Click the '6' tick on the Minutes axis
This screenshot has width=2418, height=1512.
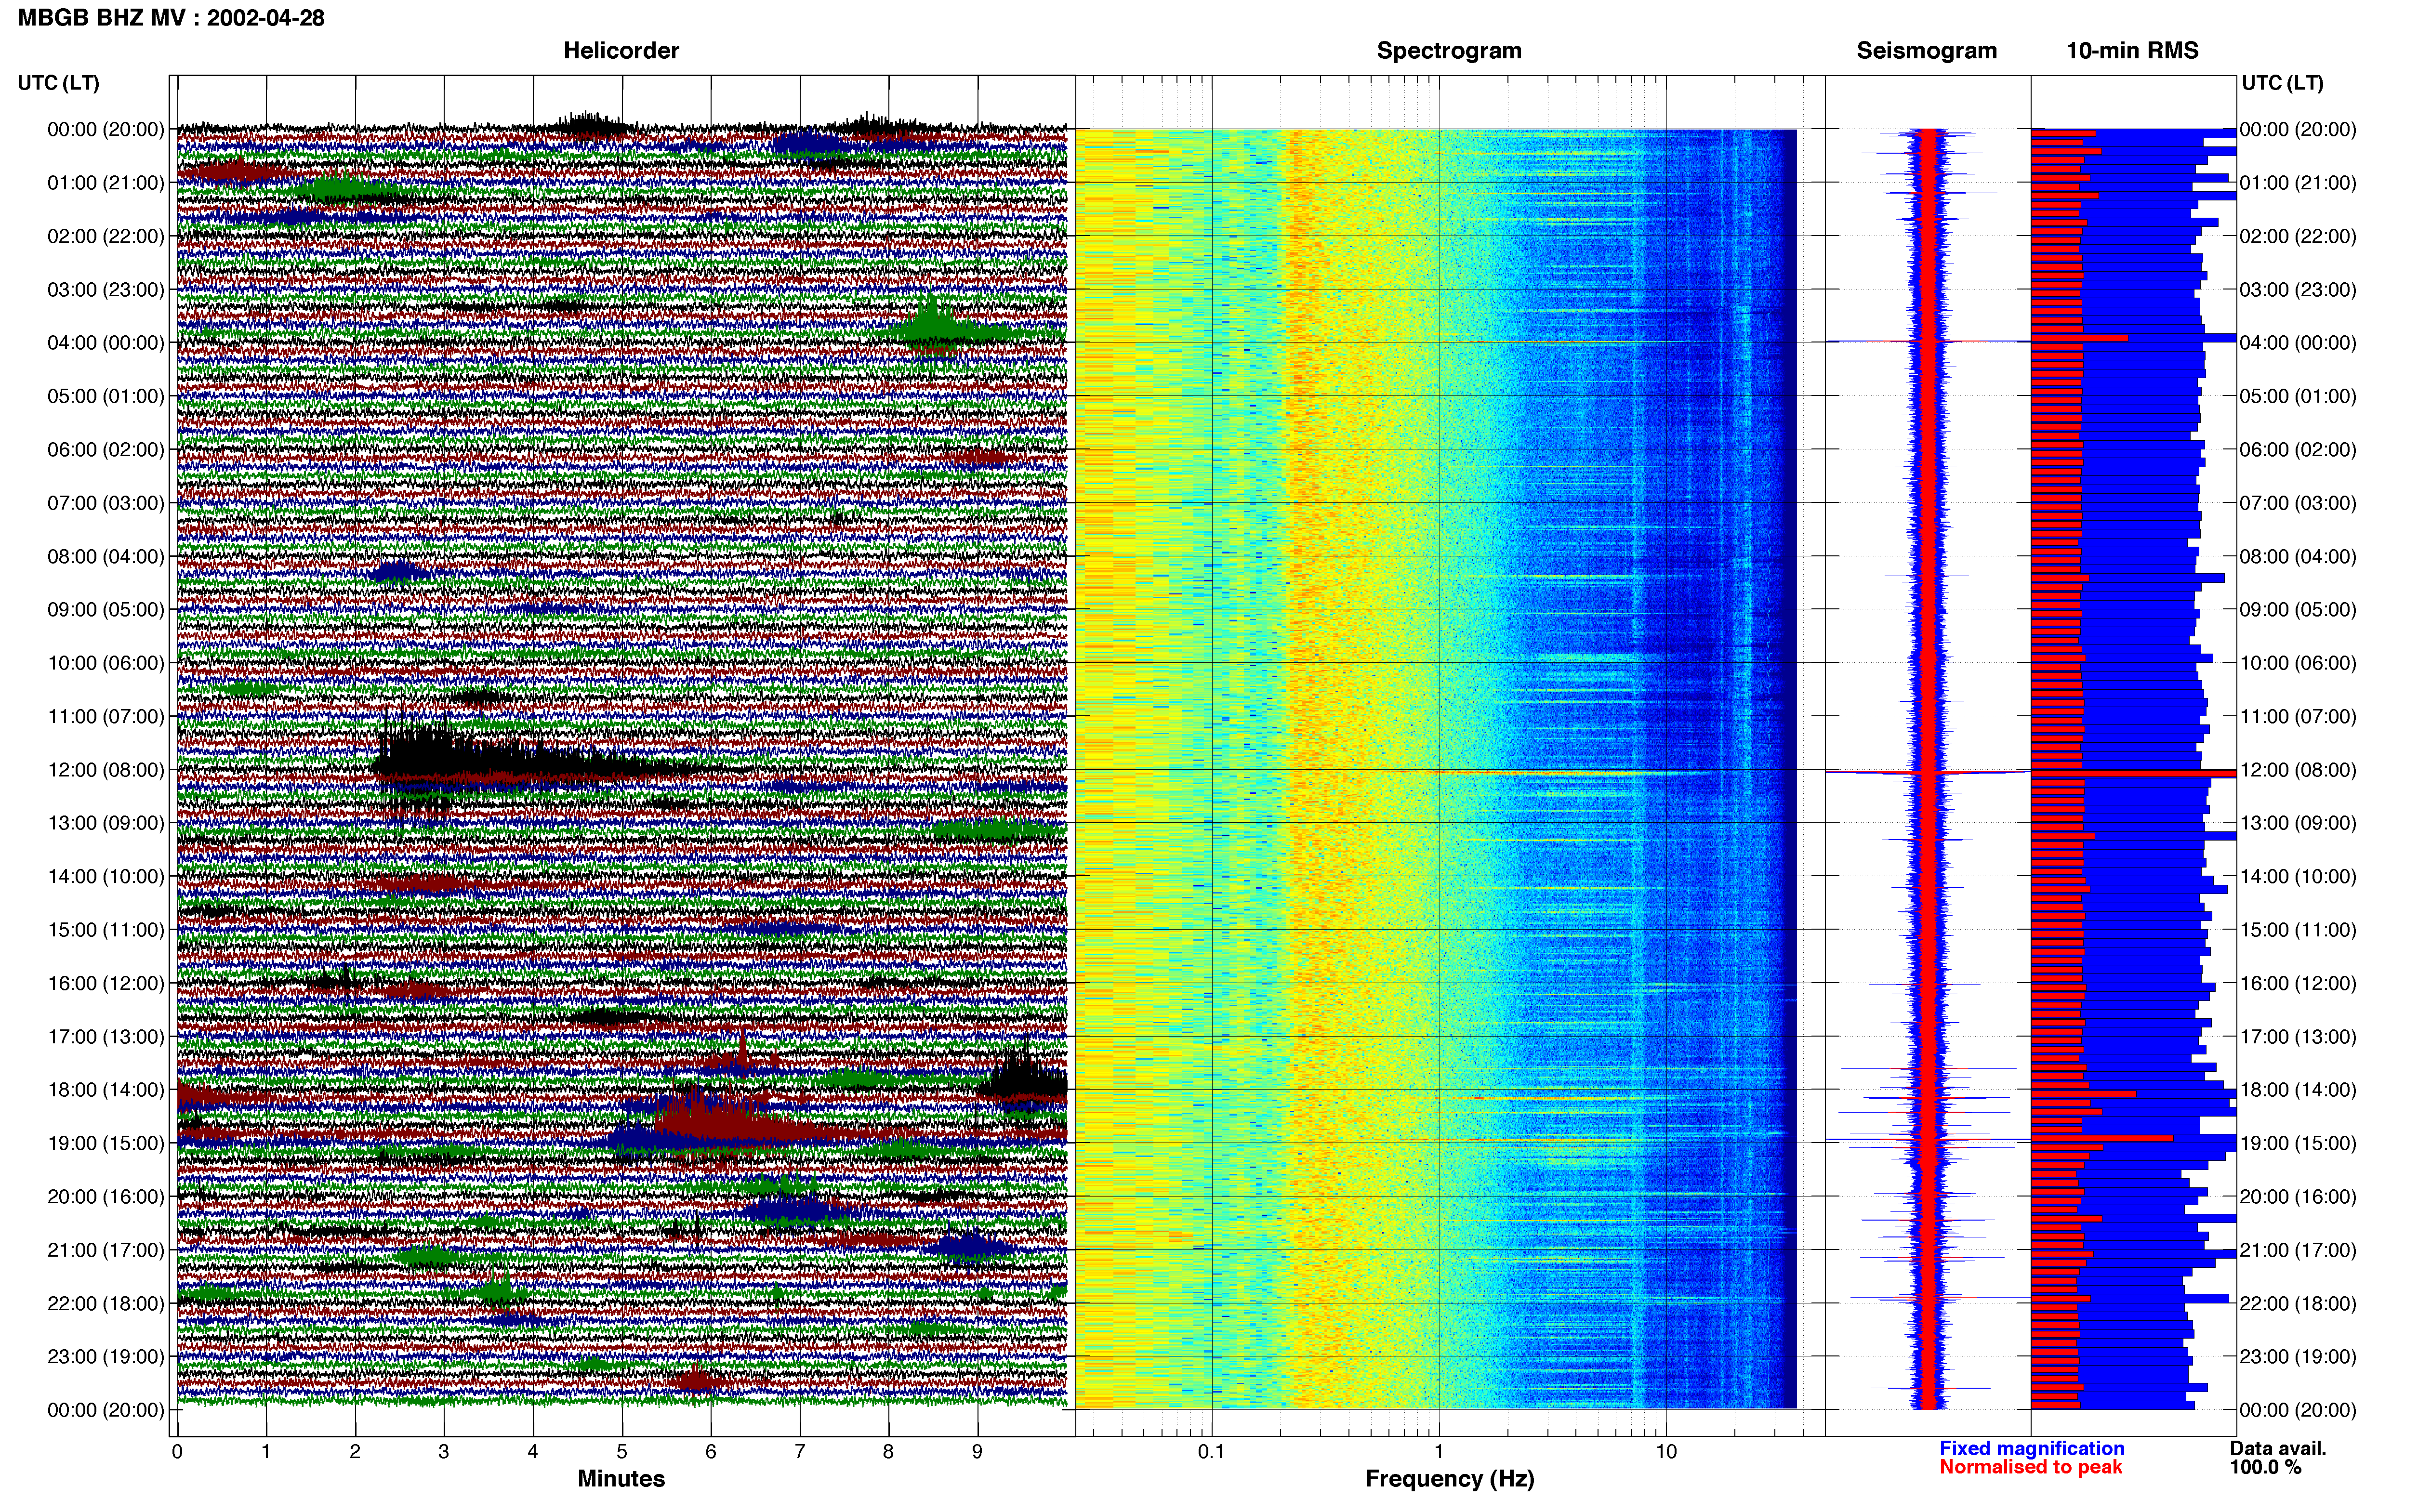[x=711, y=1452]
